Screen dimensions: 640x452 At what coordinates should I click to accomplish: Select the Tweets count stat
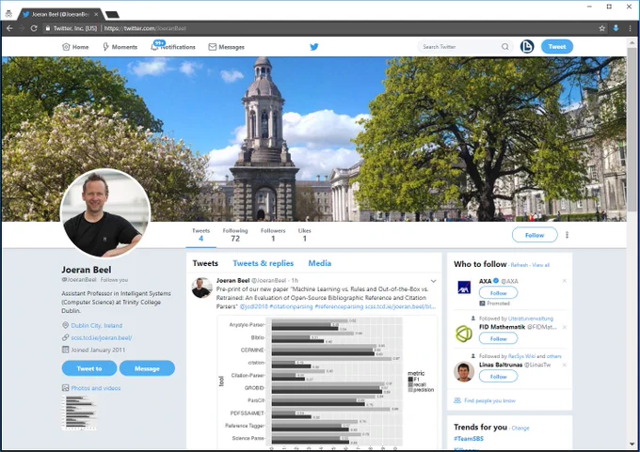200,235
